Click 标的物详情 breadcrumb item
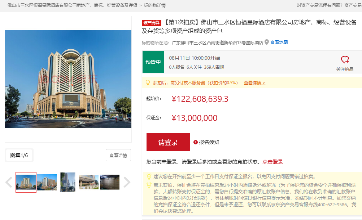362x220 pixels. click(x=155, y=5)
